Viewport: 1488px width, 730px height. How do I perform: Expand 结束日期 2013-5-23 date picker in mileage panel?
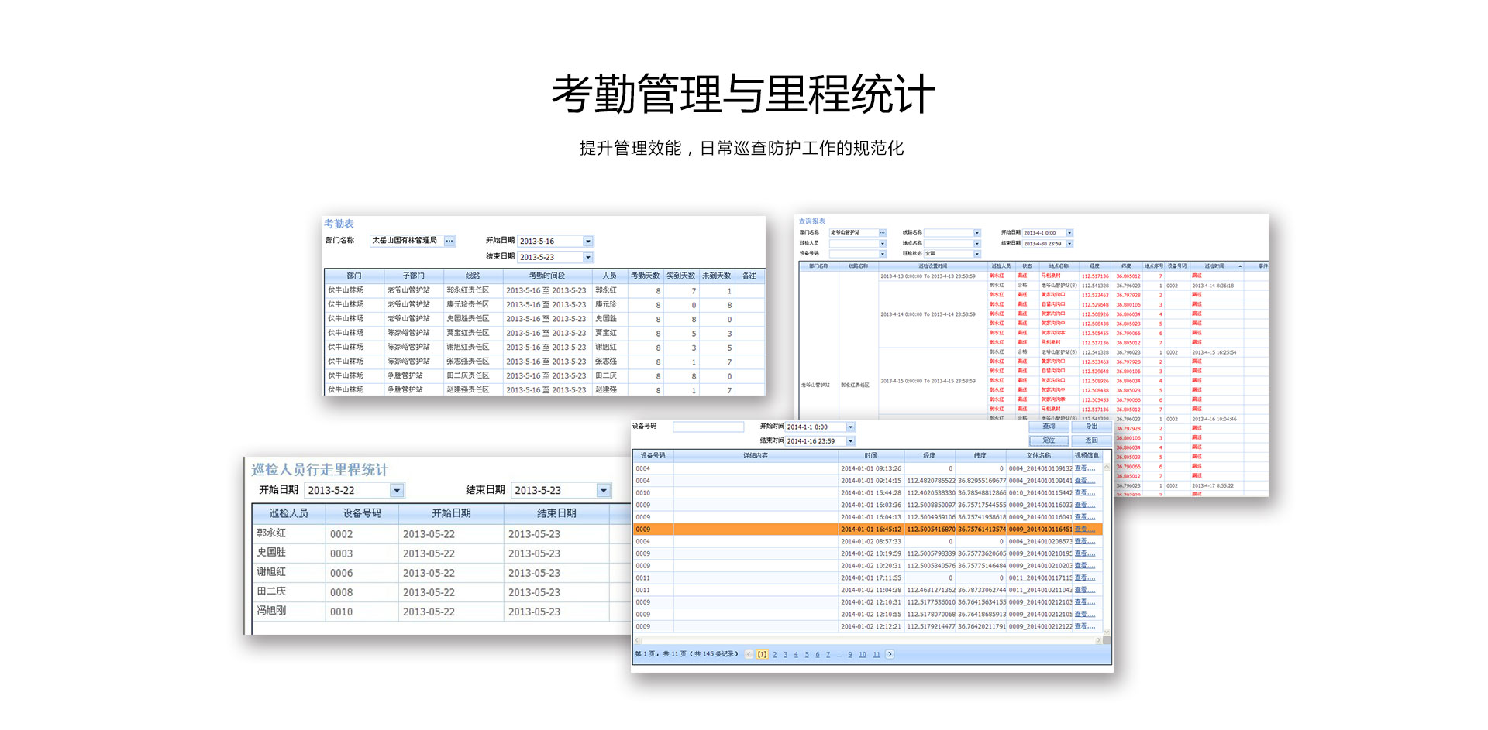[604, 490]
